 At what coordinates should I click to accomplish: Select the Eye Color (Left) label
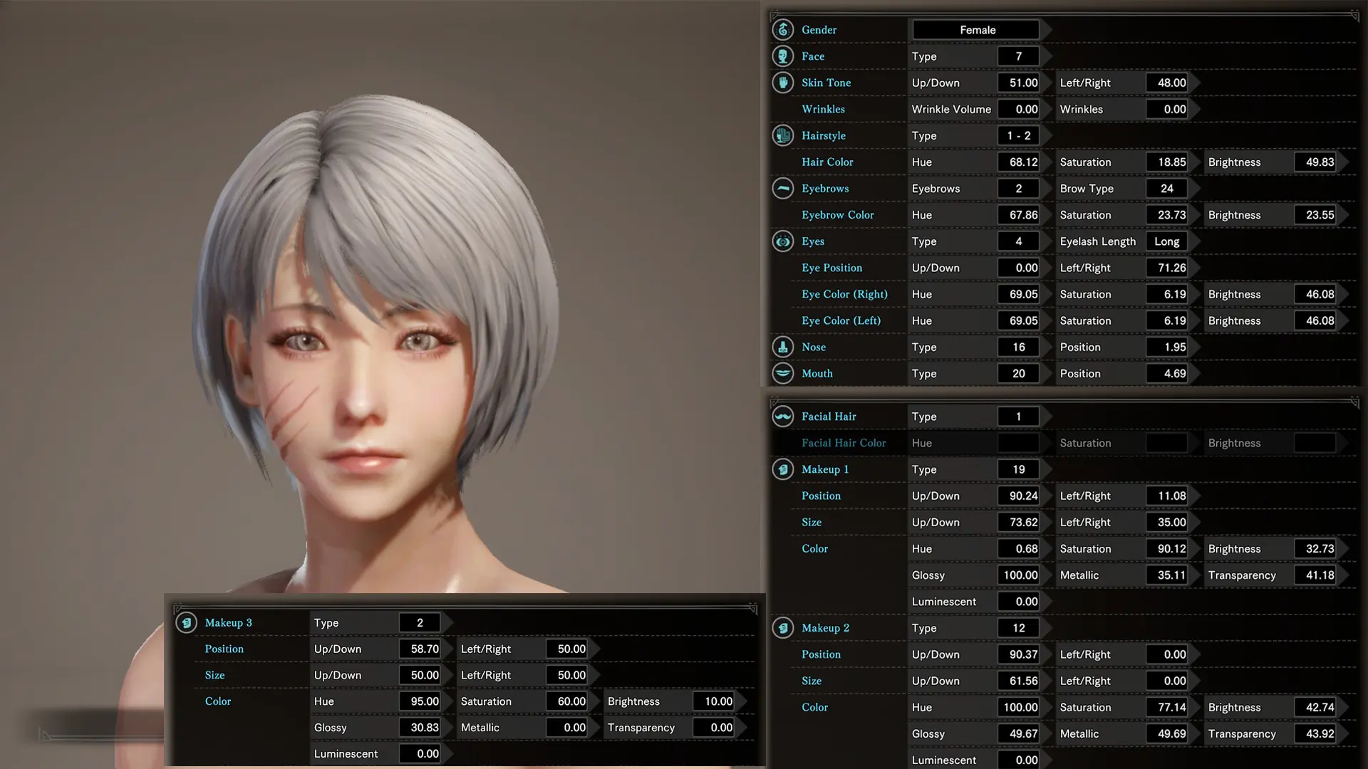841,320
